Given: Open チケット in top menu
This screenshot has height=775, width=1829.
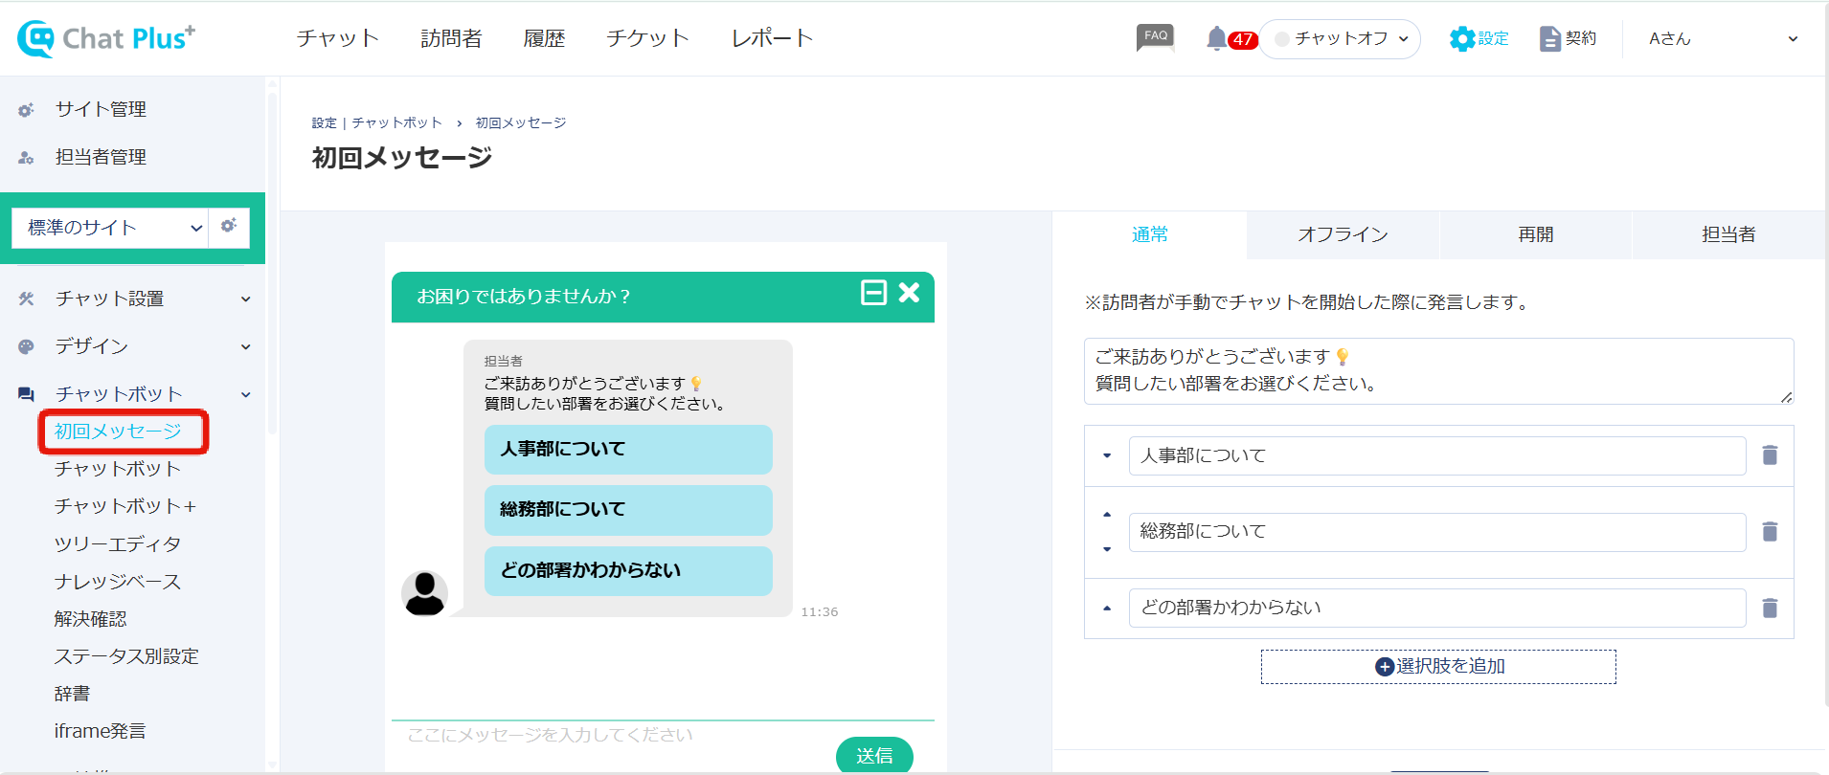Looking at the screenshot, I should (x=647, y=38).
